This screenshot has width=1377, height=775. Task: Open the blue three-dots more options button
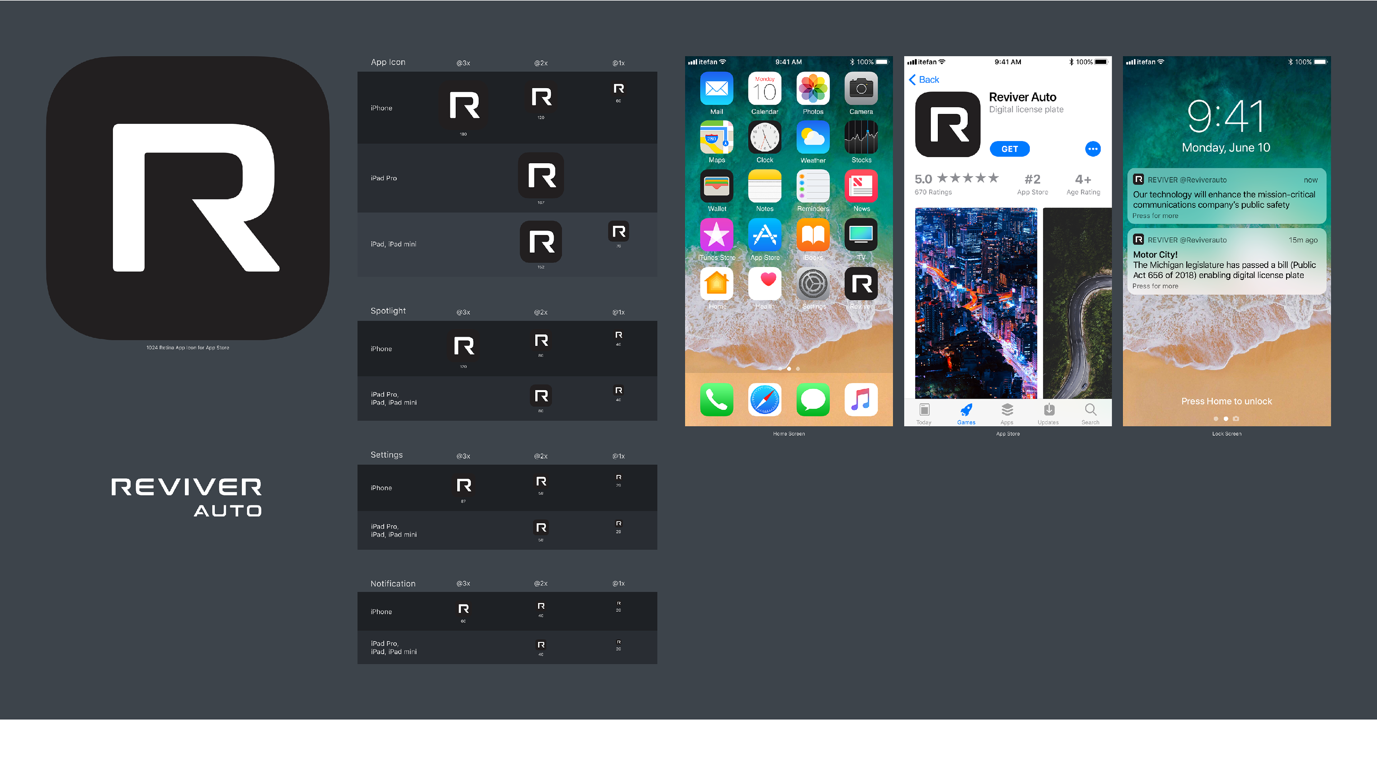1093,149
